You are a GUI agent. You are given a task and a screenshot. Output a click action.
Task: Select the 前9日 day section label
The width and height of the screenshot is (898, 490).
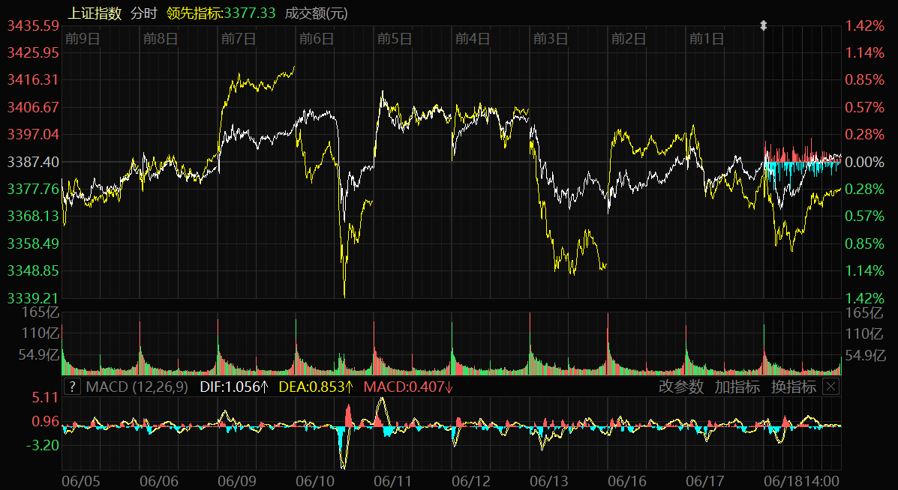(x=83, y=39)
